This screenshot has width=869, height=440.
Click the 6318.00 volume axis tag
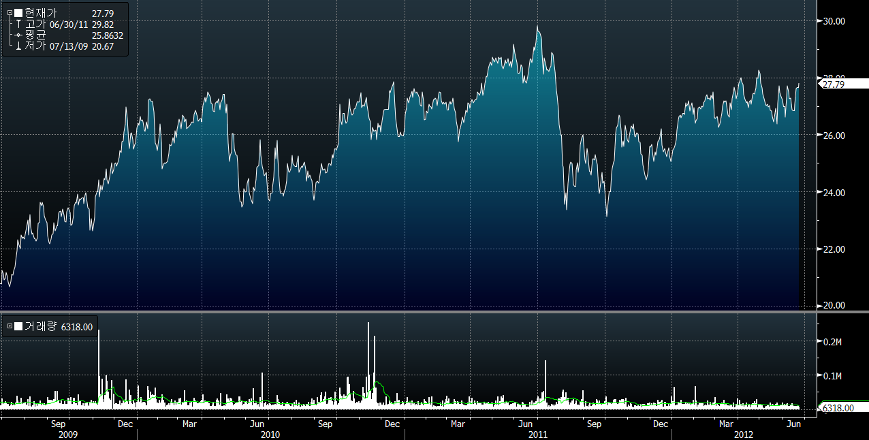point(843,407)
